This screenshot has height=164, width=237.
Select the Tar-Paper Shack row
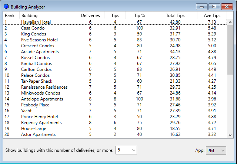point(115,81)
